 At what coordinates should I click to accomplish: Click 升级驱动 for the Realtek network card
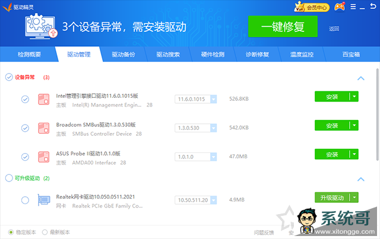(332, 197)
